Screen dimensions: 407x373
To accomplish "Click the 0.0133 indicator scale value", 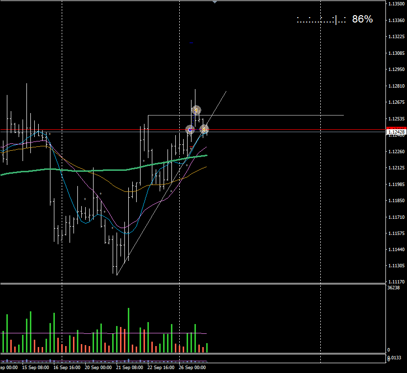I will click(396, 359).
